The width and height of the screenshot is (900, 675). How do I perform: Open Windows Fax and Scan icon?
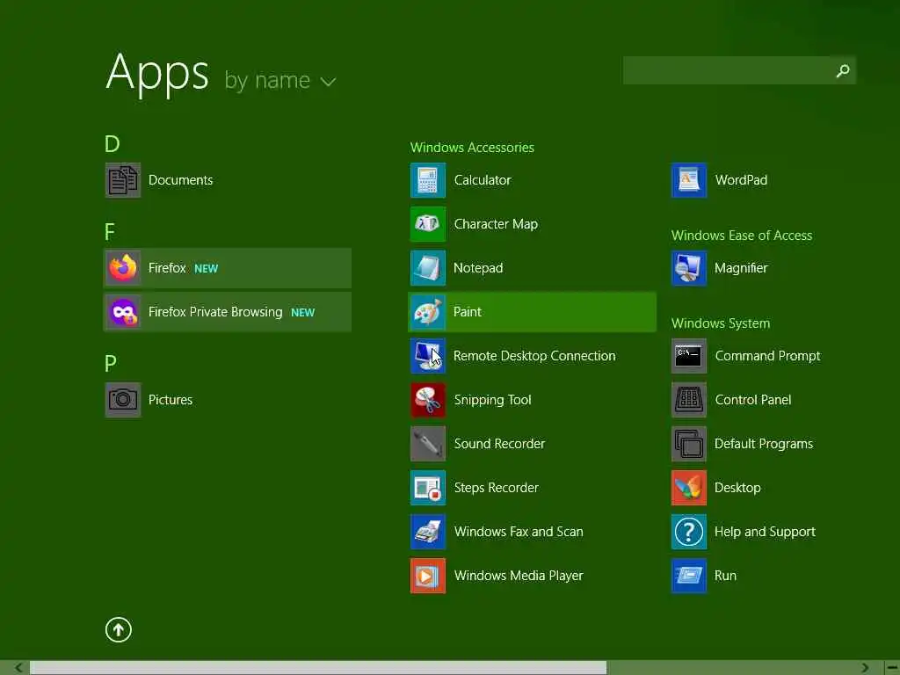click(428, 532)
